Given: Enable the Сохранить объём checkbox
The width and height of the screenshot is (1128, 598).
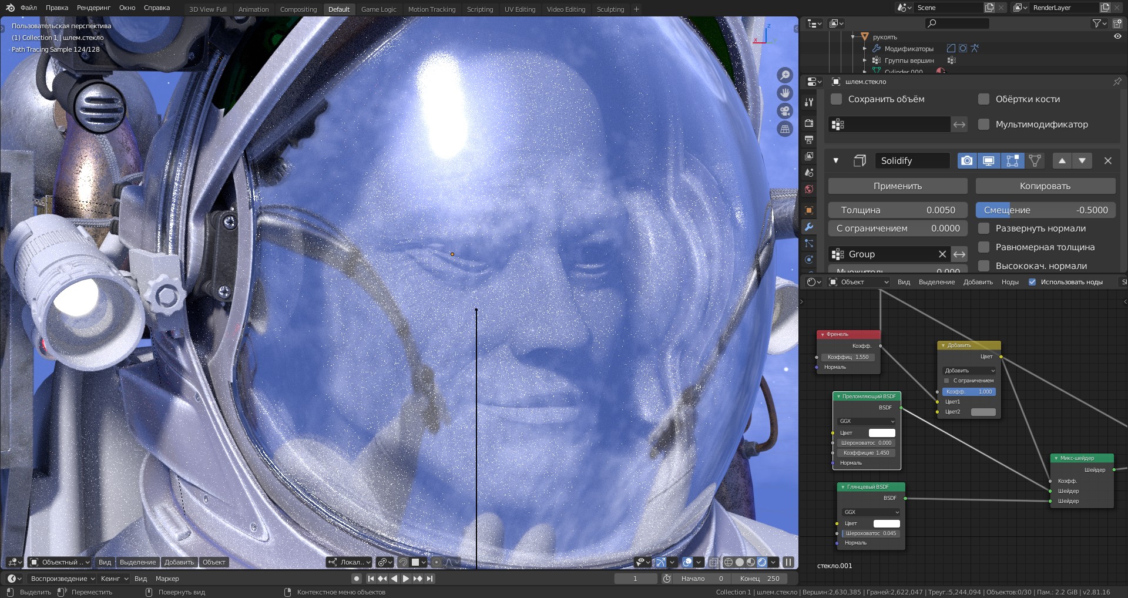Looking at the screenshot, I should coord(836,99).
